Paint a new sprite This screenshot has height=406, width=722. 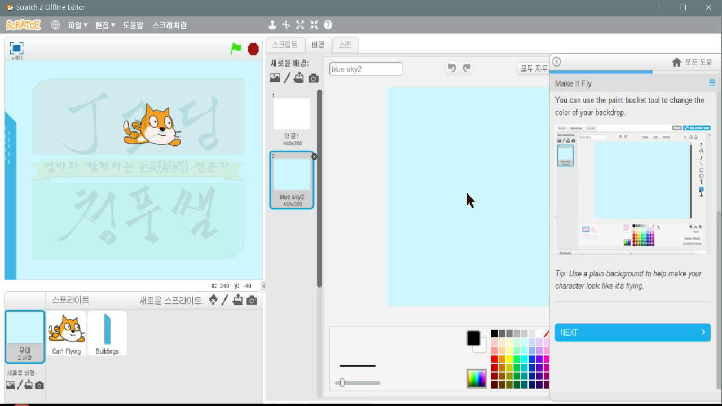pos(225,300)
